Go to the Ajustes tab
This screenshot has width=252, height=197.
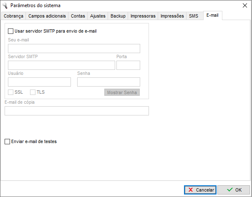pyautogui.click(x=98, y=16)
